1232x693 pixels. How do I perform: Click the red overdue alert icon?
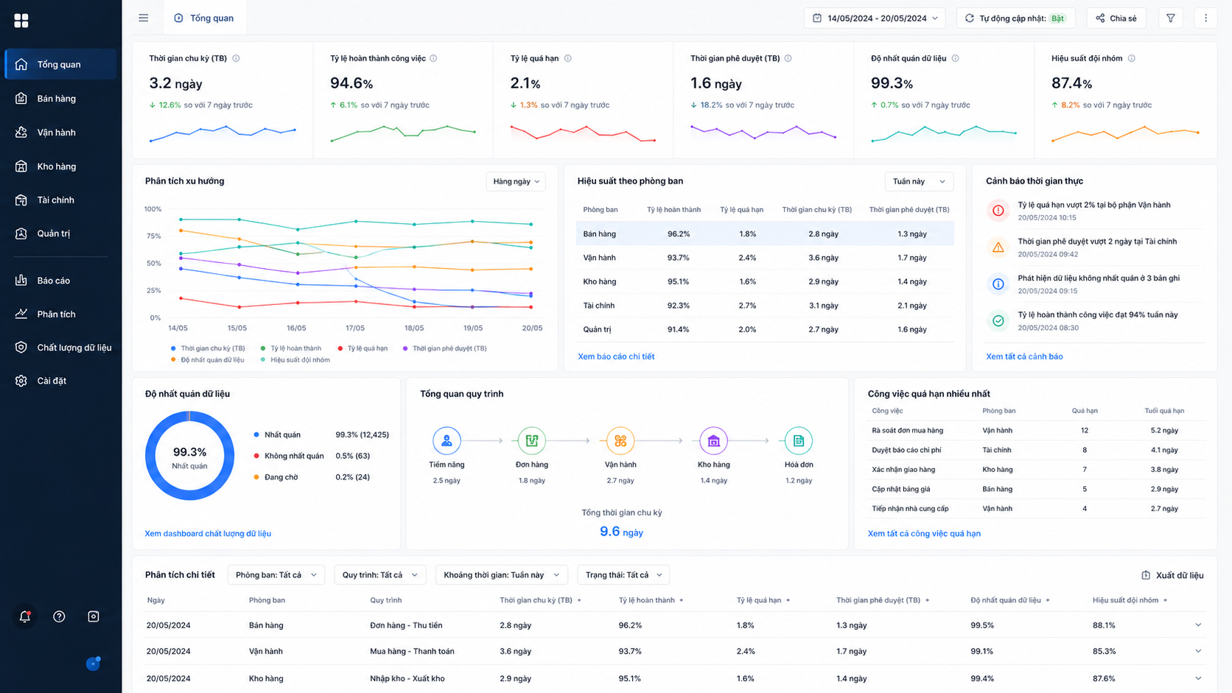pos(998,211)
